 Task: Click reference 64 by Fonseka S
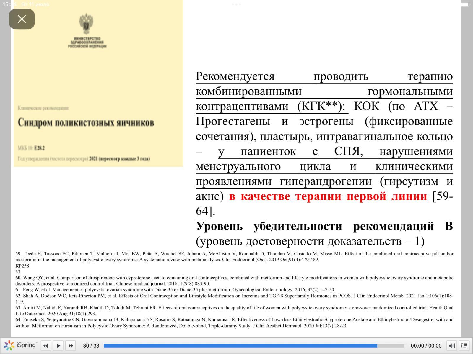click(x=234, y=323)
